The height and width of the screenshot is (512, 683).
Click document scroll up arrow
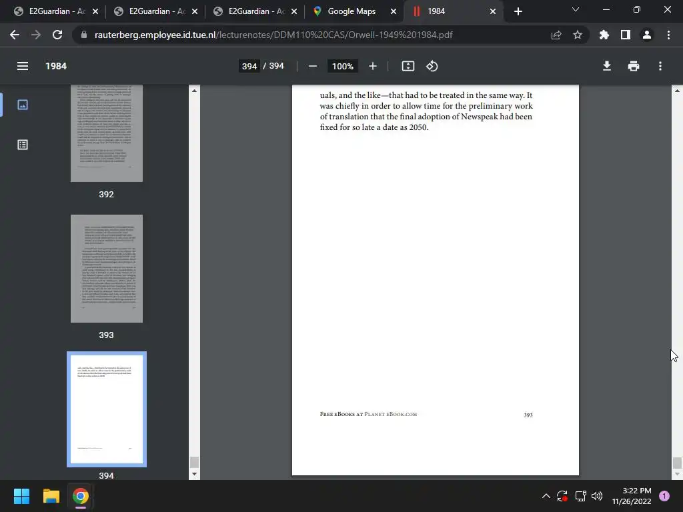(677, 91)
